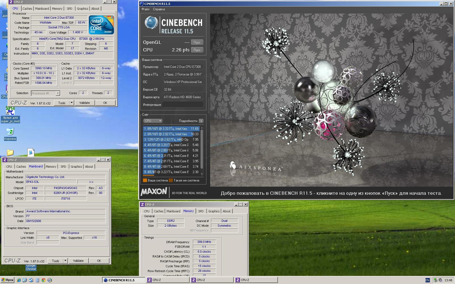Open Caches tab in Mainboard CPU-Z window

click(x=21, y=167)
